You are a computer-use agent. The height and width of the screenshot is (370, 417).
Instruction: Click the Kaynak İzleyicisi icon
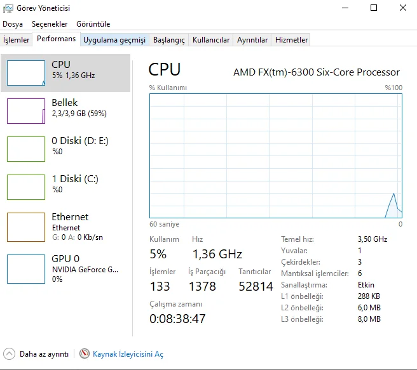click(x=85, y=353)
